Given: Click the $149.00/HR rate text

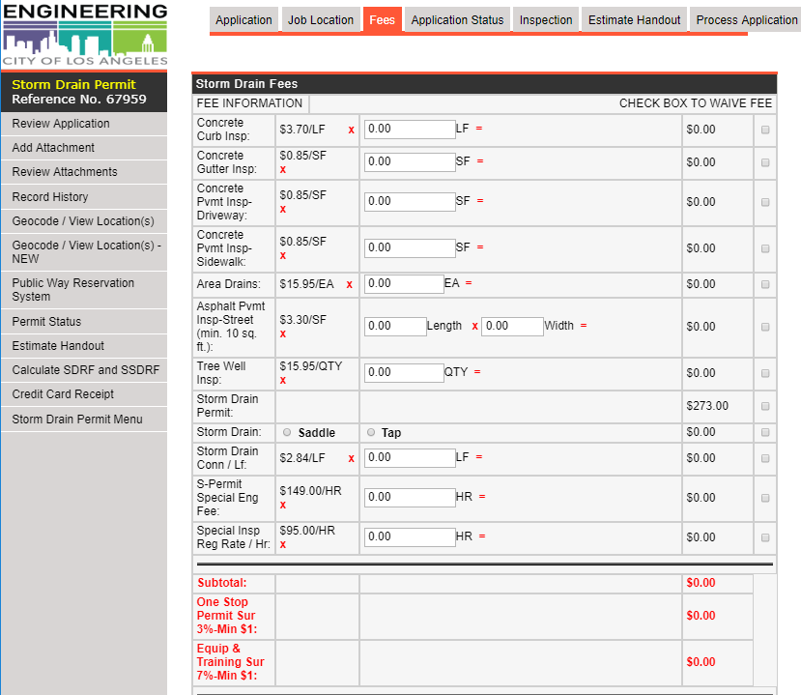Looking at the screenshot, I should pyautogui.click(x=310, y=491).
